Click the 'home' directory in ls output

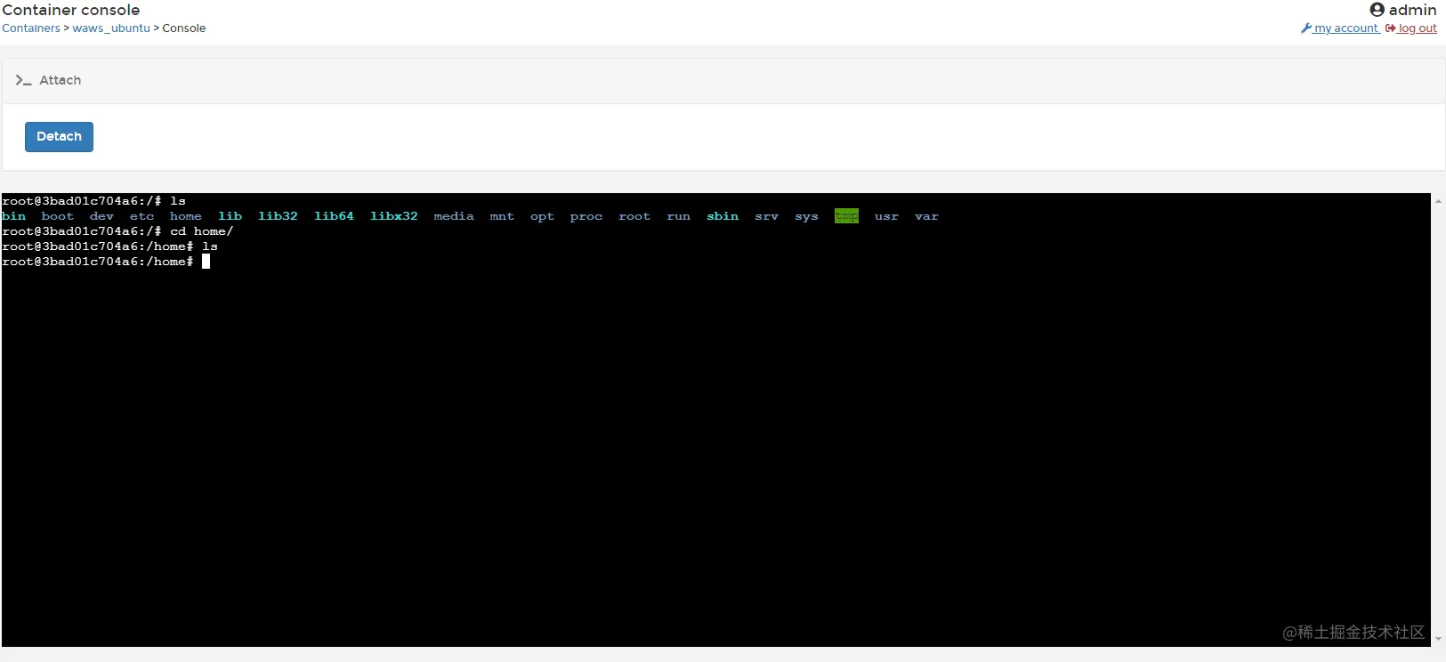point(186,216)
